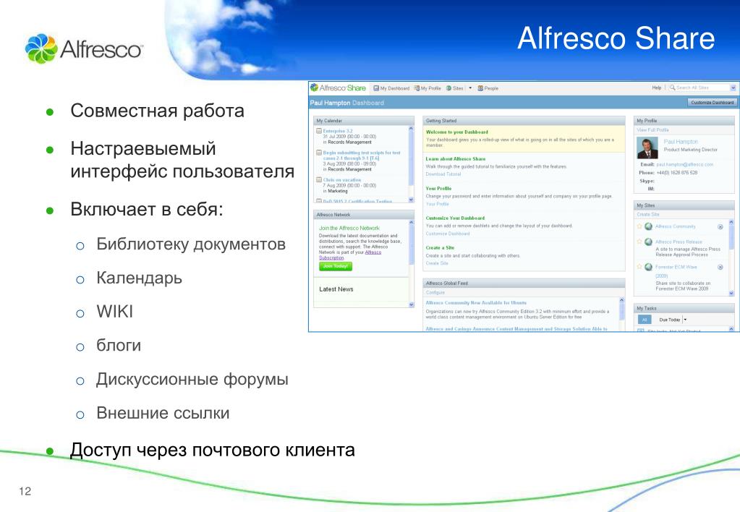Open My Profile in the top navigation
Screen dimensions: 740x512
click(x=427, y=88)
